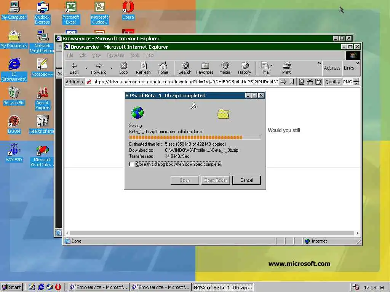Click the Links toolbar label
This screenshot has height=292, width=390.
pyautogui.click(x=349, y=68)
